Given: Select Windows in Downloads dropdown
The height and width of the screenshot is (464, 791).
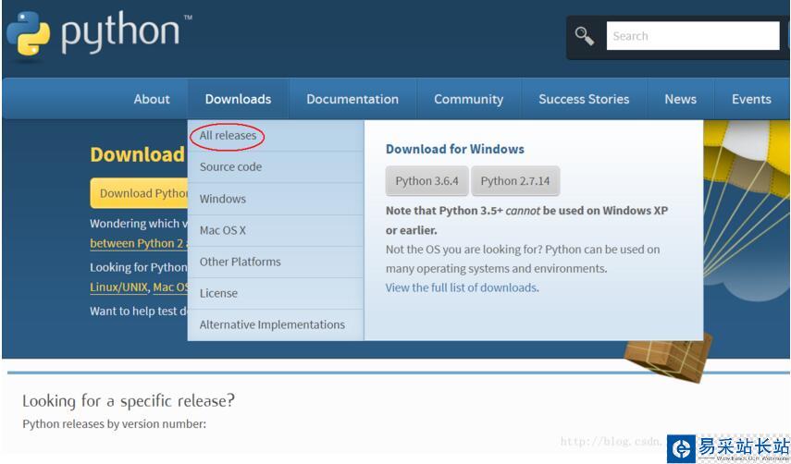Looking at the screenshot, I should tap(276, 199).
